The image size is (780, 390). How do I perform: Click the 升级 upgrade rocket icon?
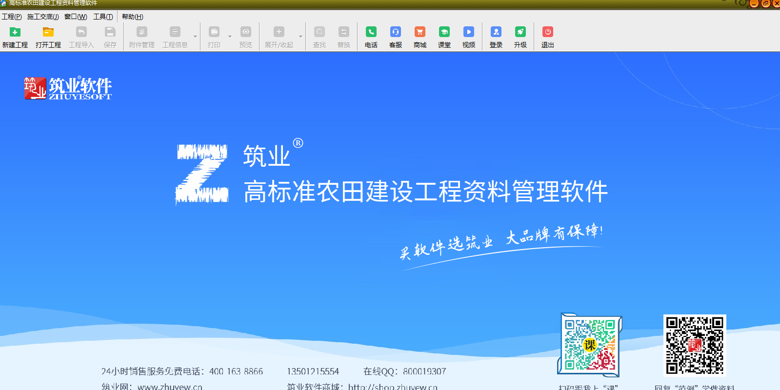click(520, 32)
